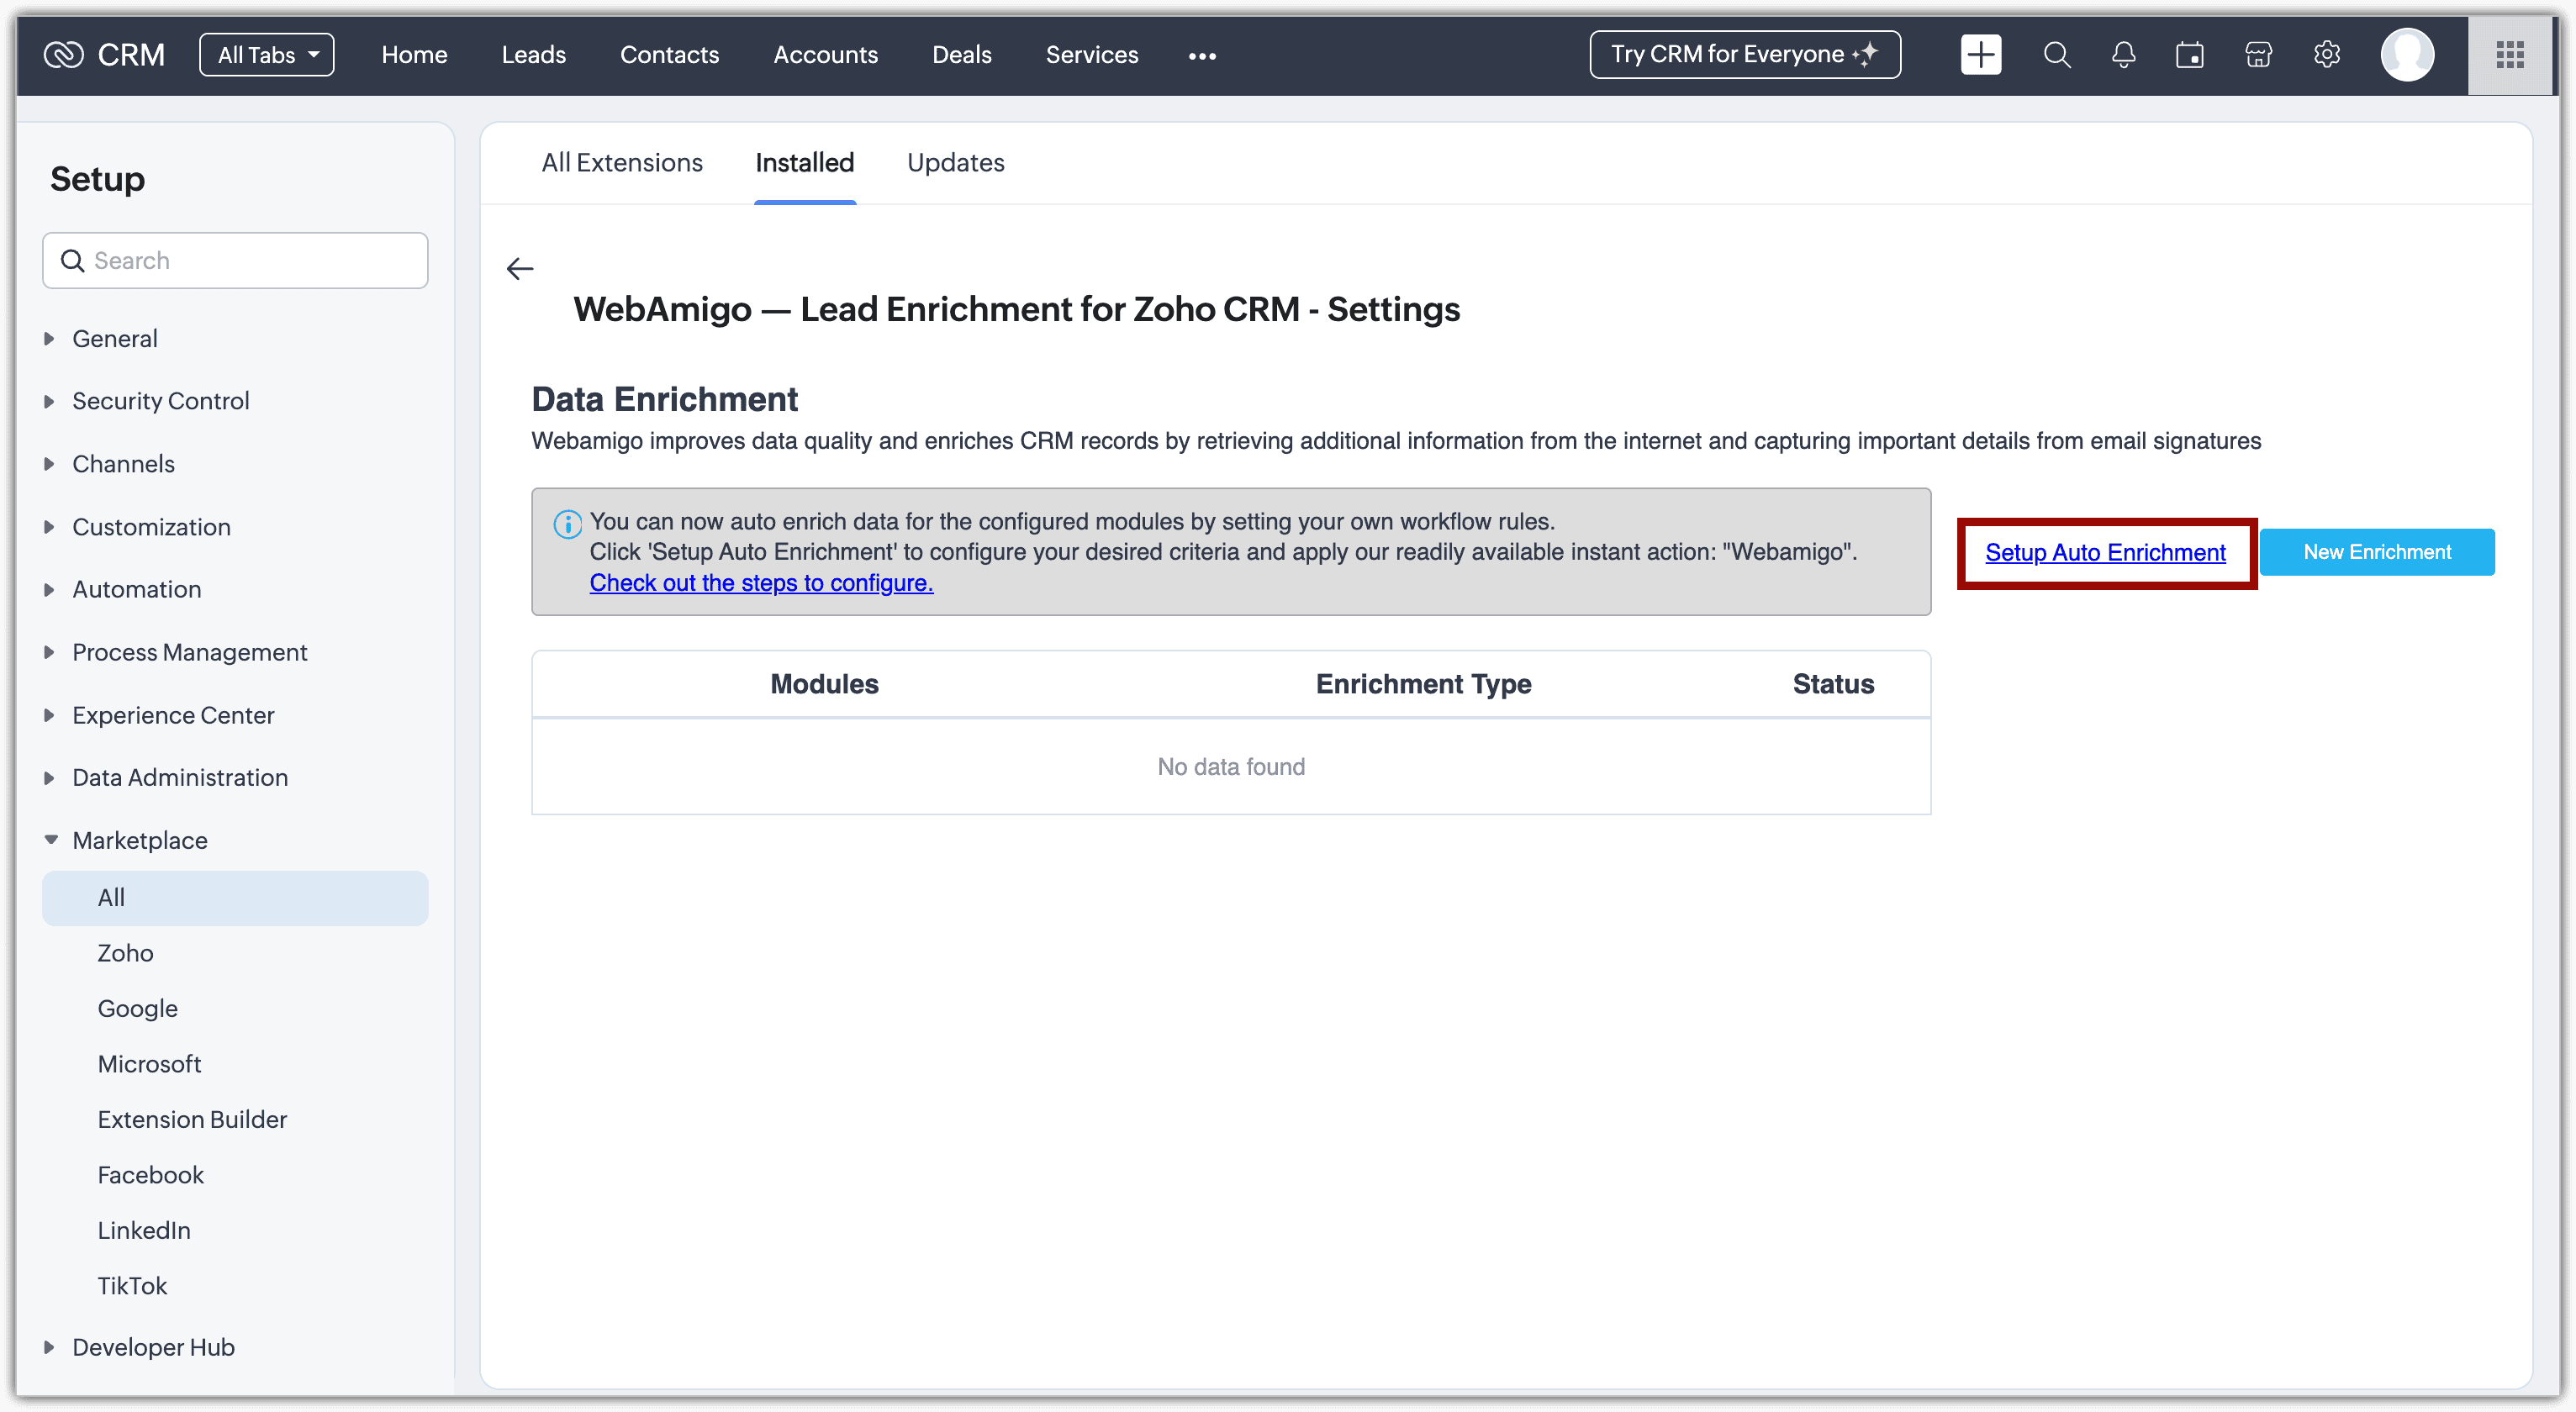The width and height of the screenshot is (2576, 1412).
Task: Open the apps grid launcher icon
Action: (x=2510, y=55)
